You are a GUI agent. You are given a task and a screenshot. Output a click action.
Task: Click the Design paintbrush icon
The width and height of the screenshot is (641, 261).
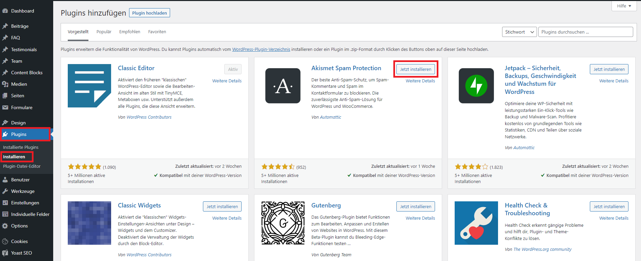coord(5,123)
